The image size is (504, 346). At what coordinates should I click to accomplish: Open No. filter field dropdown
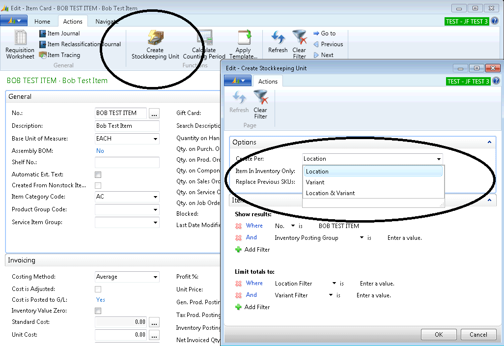(x=293, y=226)
